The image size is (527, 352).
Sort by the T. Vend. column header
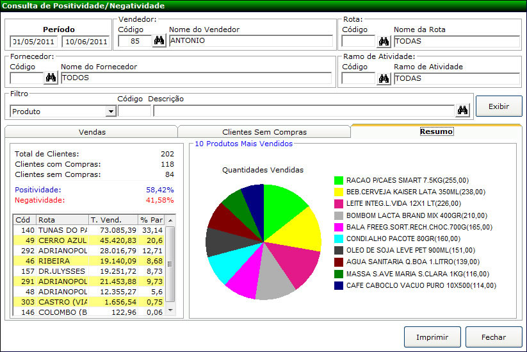coord(113,220)
